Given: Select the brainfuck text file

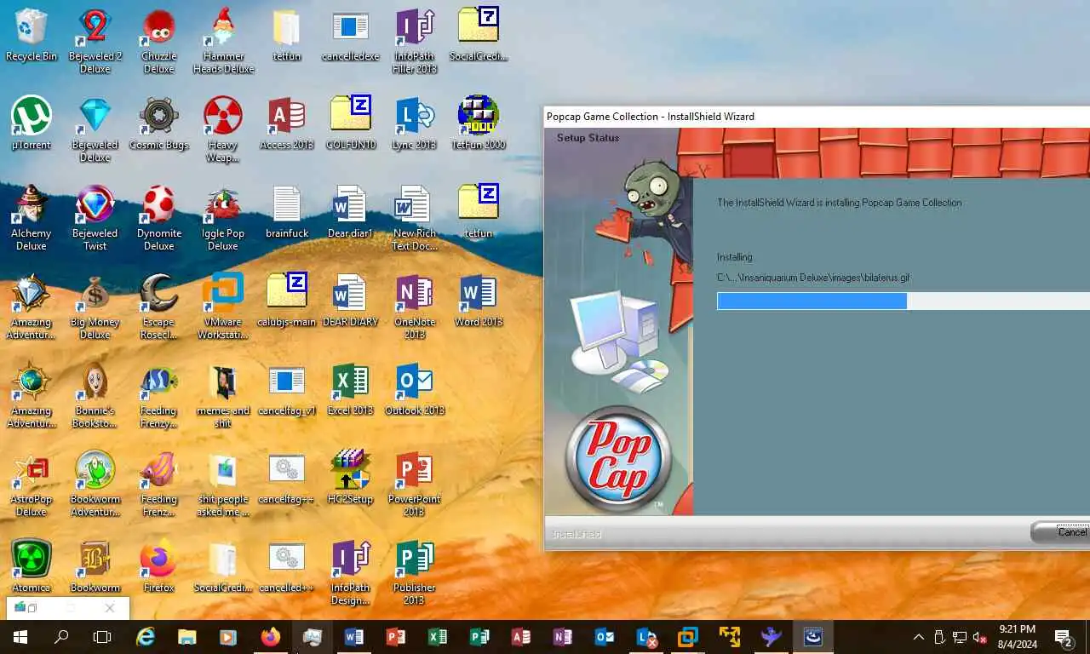Looking at the screenshot, I should (287, 212).
